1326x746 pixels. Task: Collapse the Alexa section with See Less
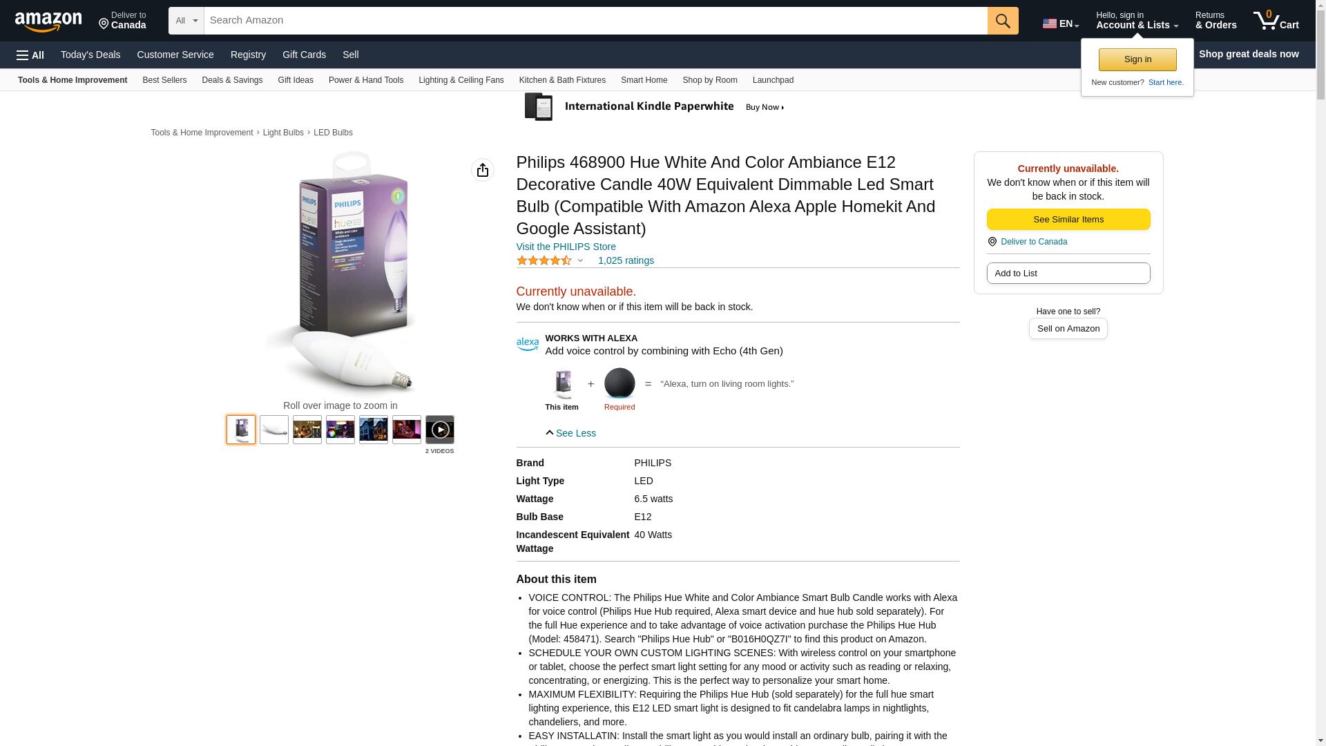click(570, 433)
